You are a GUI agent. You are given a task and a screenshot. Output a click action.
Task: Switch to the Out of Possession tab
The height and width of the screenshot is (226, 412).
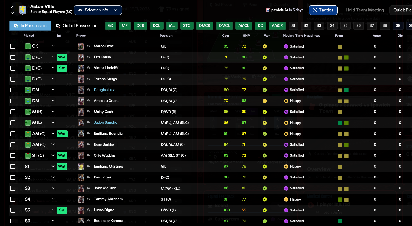coord(77,26)
